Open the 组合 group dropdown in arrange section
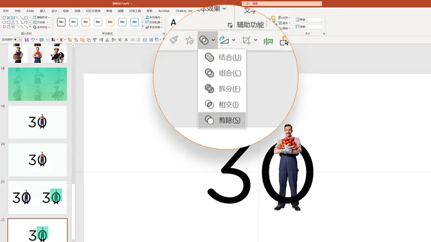Screen dimensions: 431x242 [284, 23]
